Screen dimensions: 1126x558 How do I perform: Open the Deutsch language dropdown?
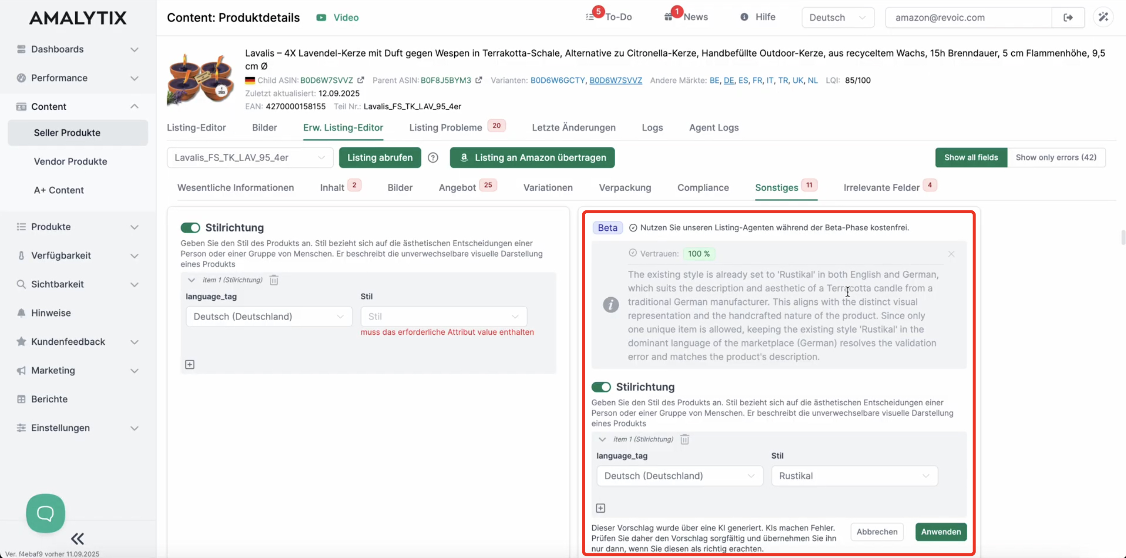click(x=837, y=17)
